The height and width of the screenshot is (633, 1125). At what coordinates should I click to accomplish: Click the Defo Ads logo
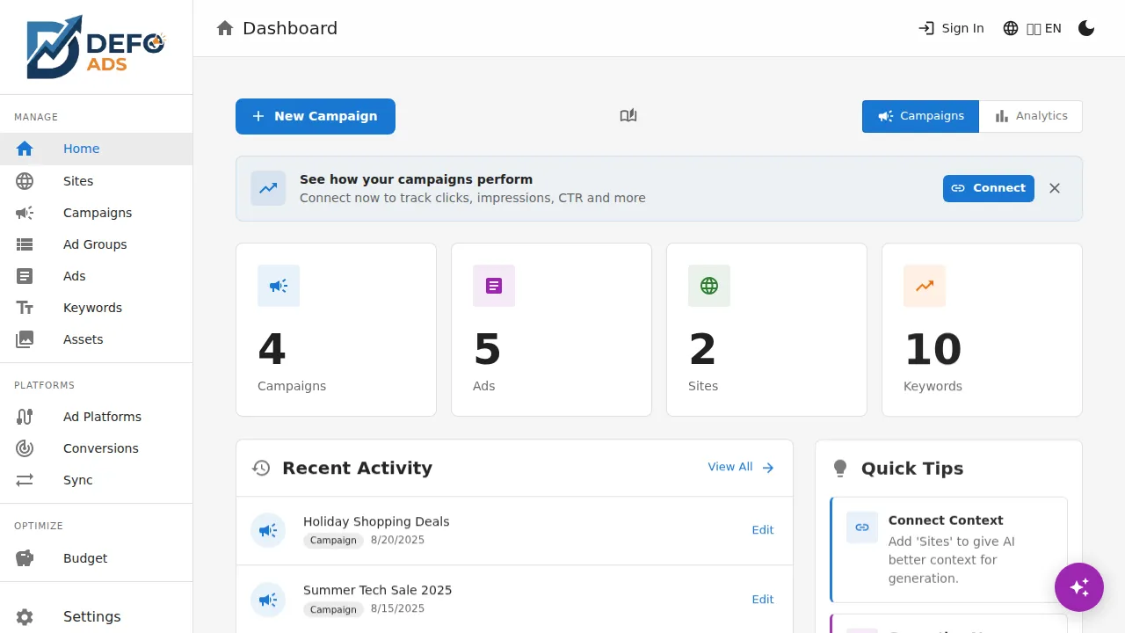[96, 47]
